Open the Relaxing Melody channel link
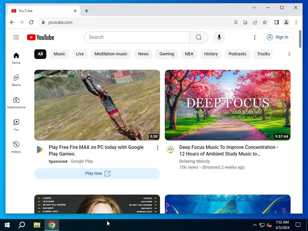The width and height of the screenshot is (308, 231). (x=195, y=161)
